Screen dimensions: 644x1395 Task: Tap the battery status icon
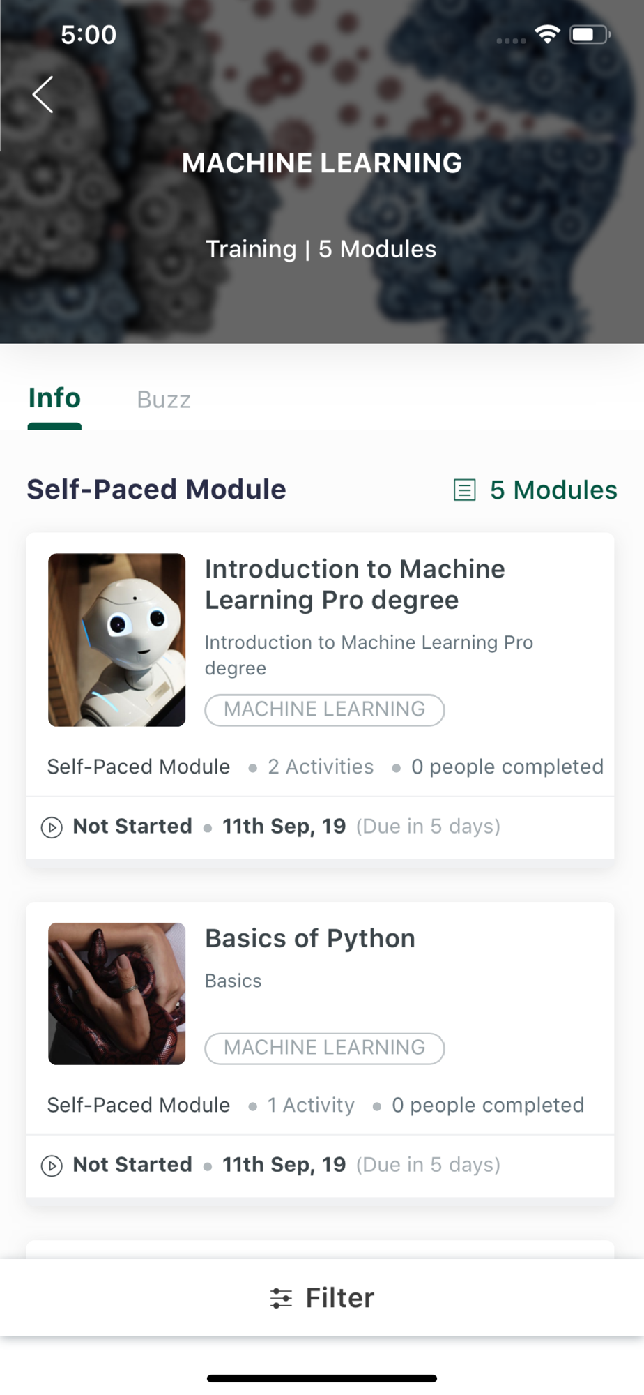click(590, 34)
